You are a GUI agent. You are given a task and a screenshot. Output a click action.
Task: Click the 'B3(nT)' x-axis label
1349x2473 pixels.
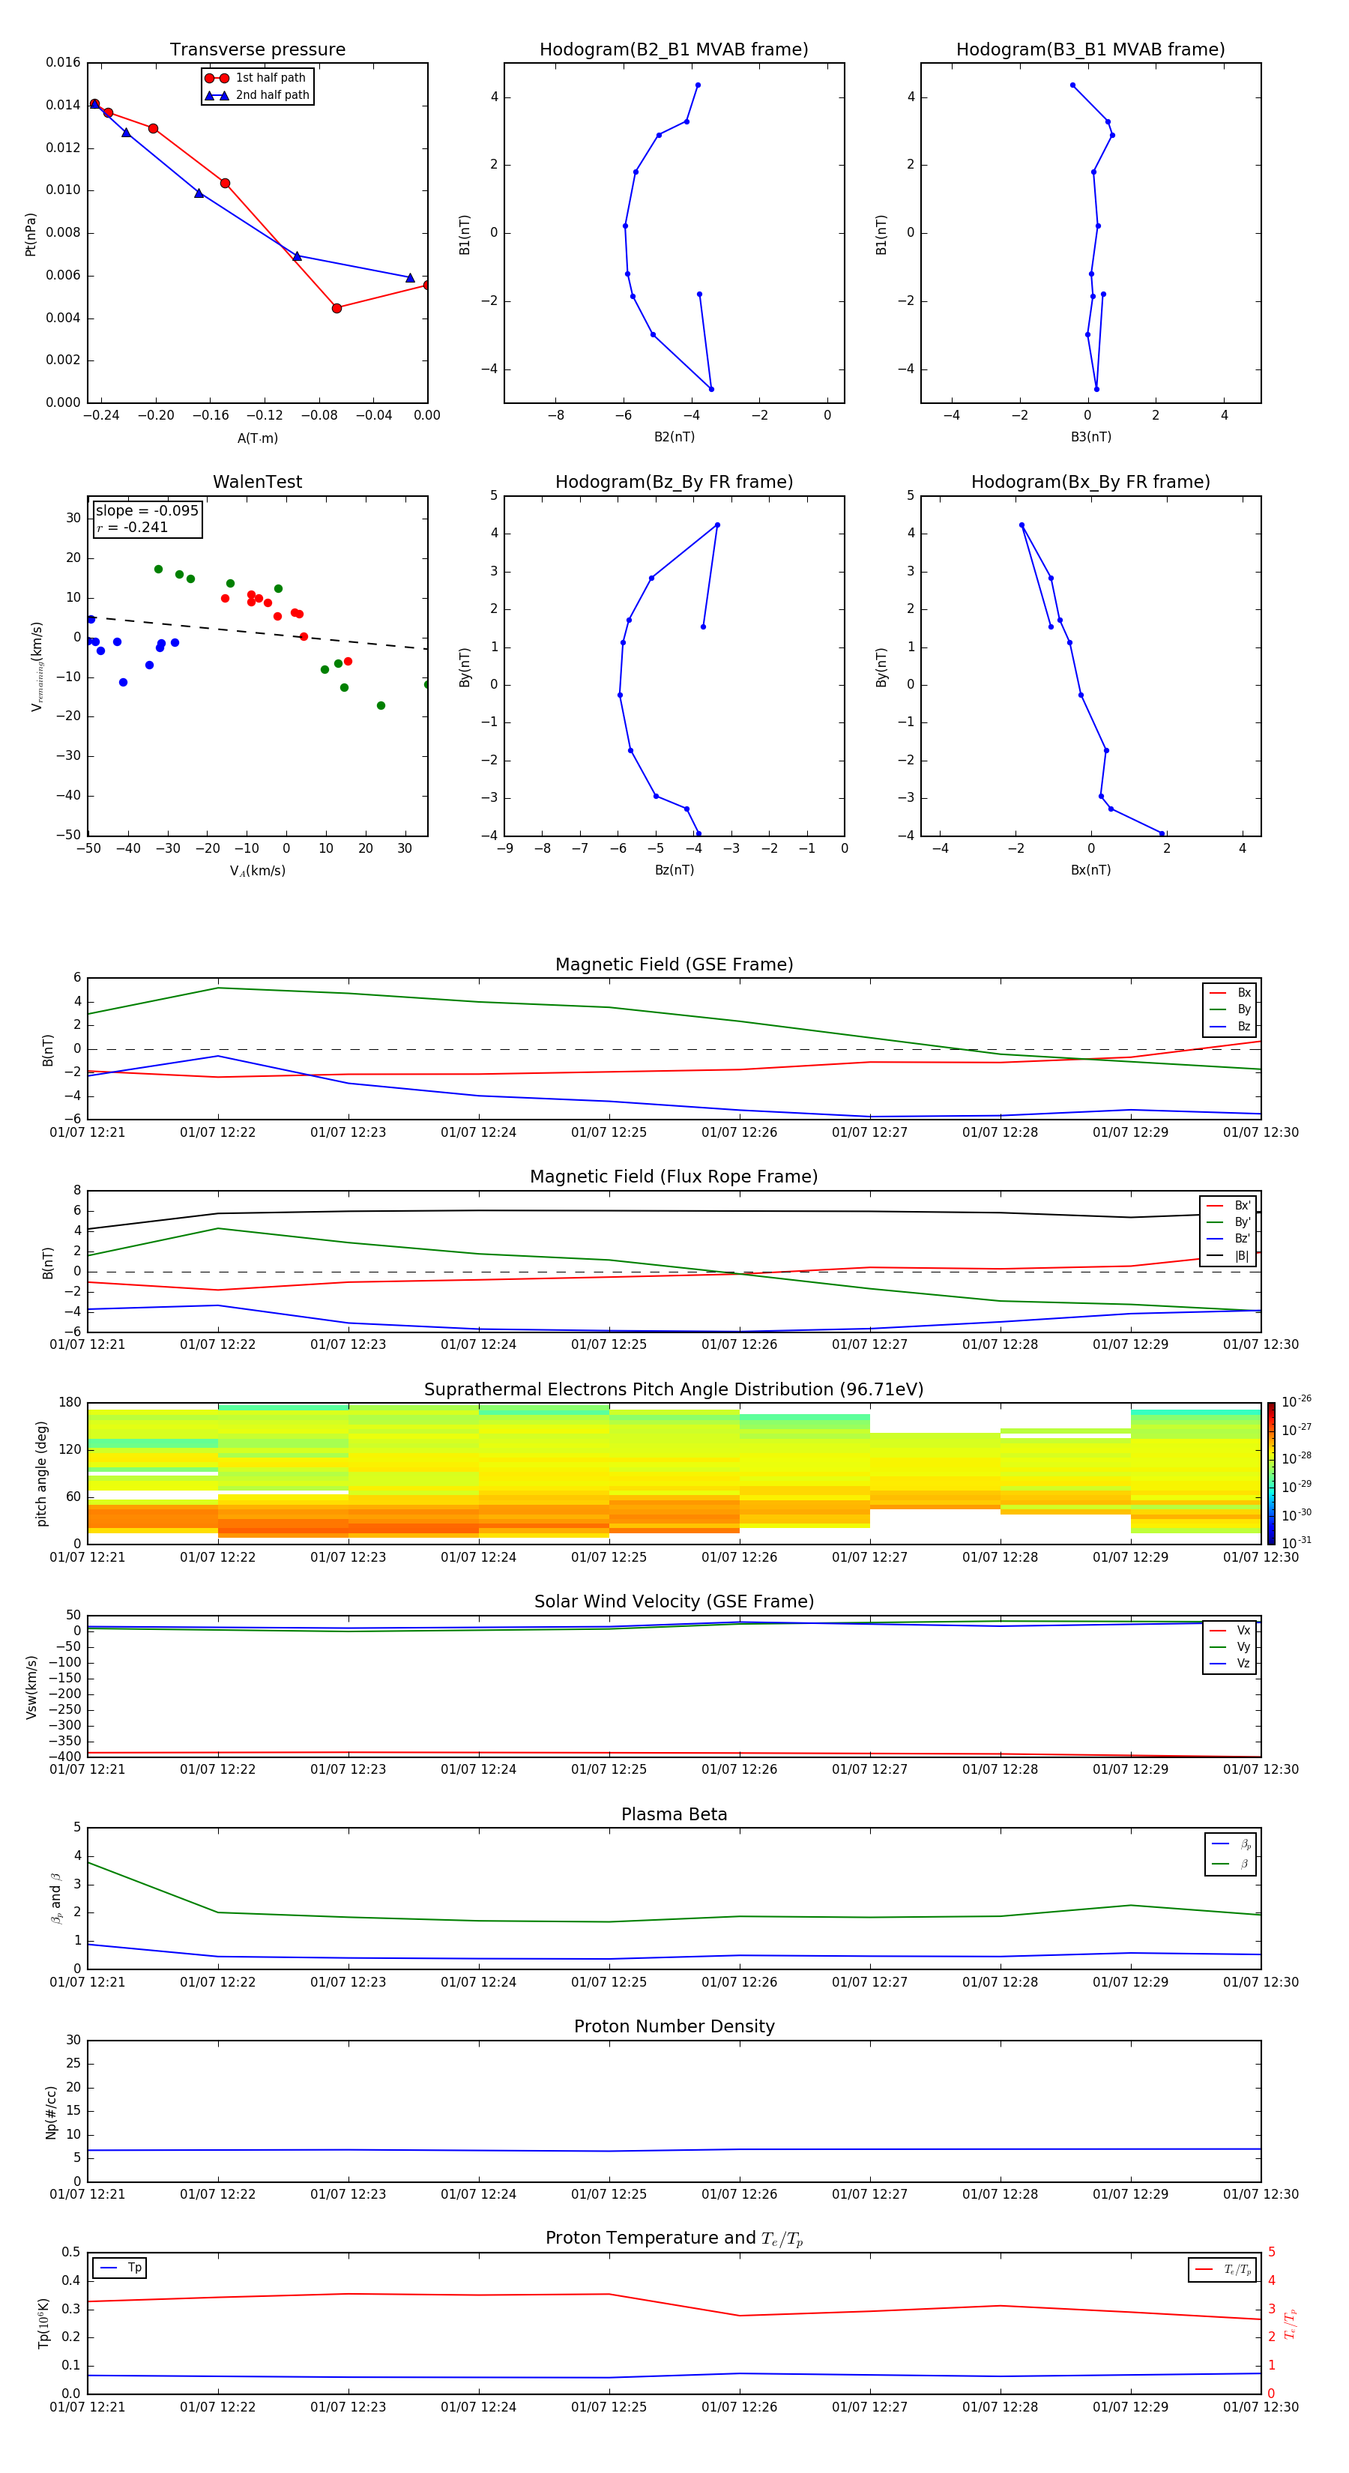pos(1090,437)
